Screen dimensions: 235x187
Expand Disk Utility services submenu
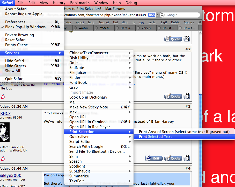point(99,58)
